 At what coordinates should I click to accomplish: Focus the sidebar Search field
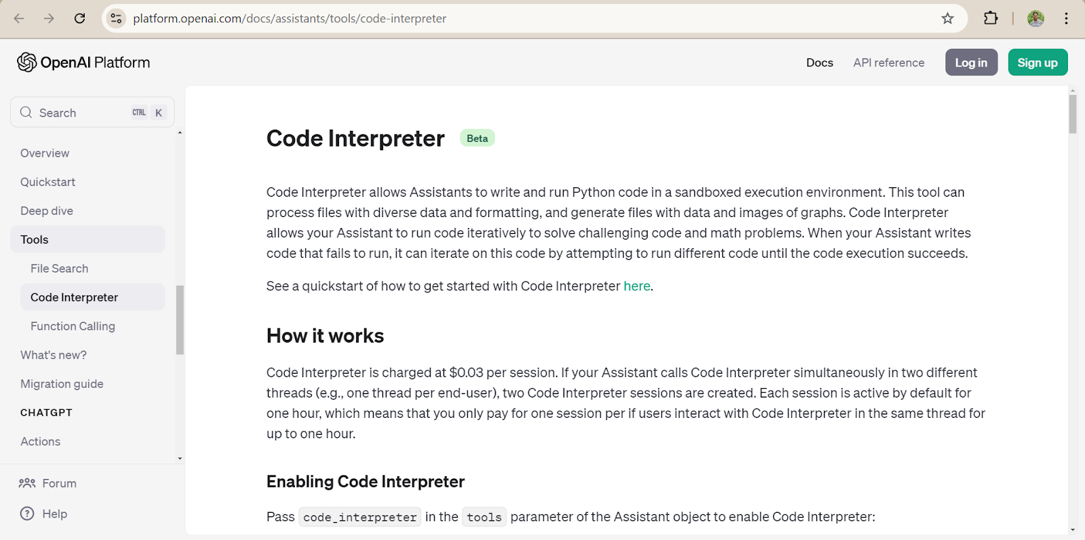[92, 113]
